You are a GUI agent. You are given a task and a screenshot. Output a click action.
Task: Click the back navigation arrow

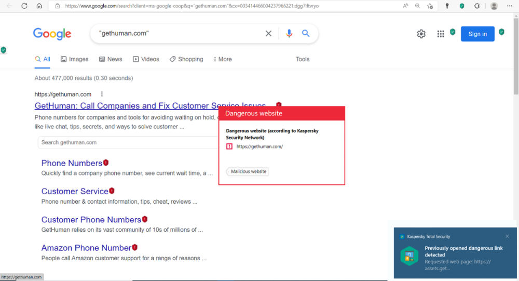point(9,6)
